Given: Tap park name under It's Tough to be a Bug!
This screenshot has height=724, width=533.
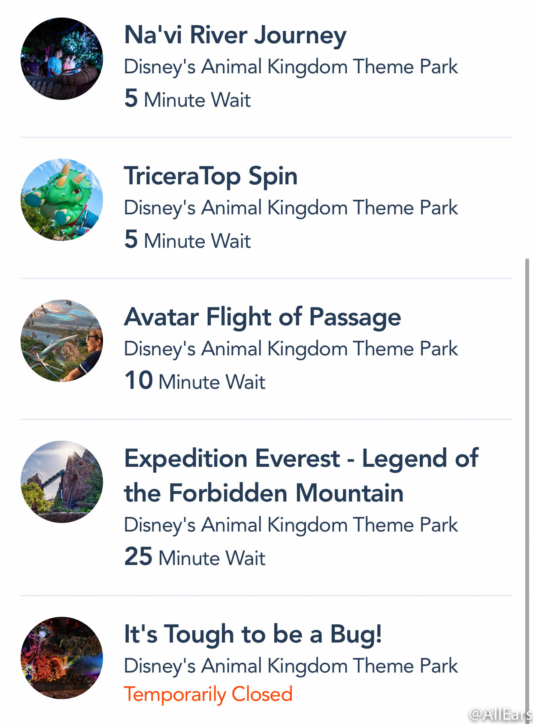Looking at the screenshot, I should coord(291,667).
